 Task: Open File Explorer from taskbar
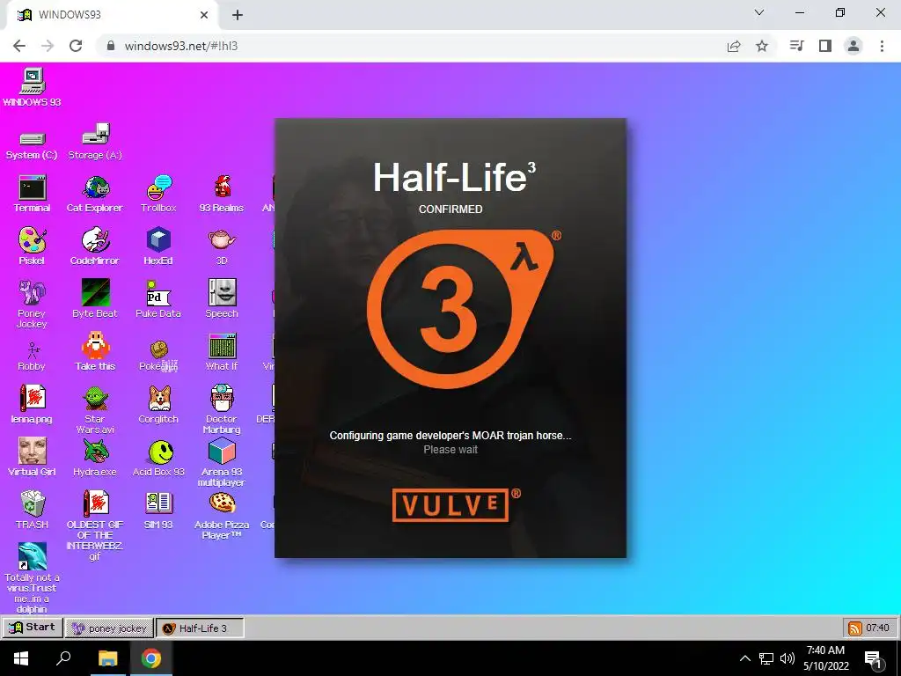coord(107,658)
